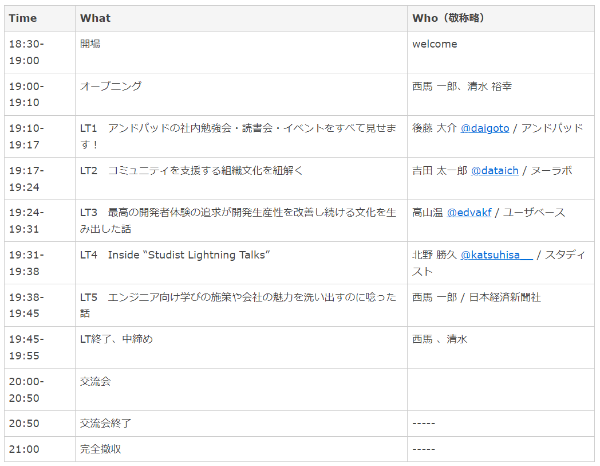Viewport: 600px width, 466px height.
Task: Click the LT3 最高の開発者体験 talk title
Action: 238,220
